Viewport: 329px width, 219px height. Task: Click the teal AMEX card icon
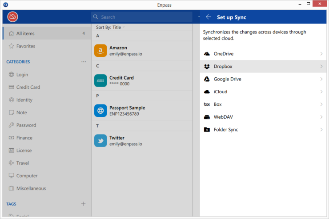[100, 81]
